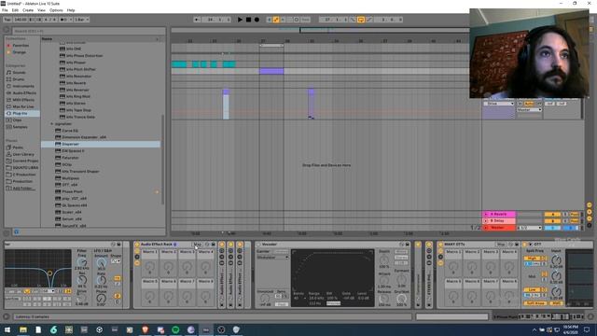The image size is (597, 336).
Task: Start playback with the Play button
Action: [240, 20]
